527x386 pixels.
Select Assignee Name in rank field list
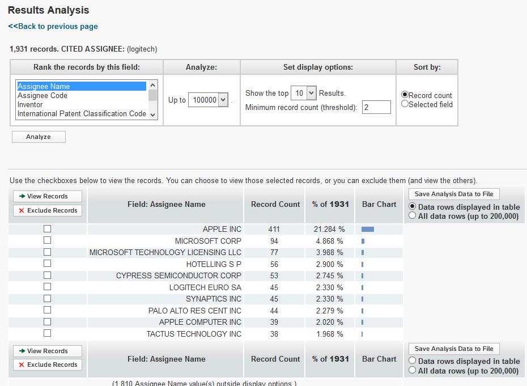point(82,86)
